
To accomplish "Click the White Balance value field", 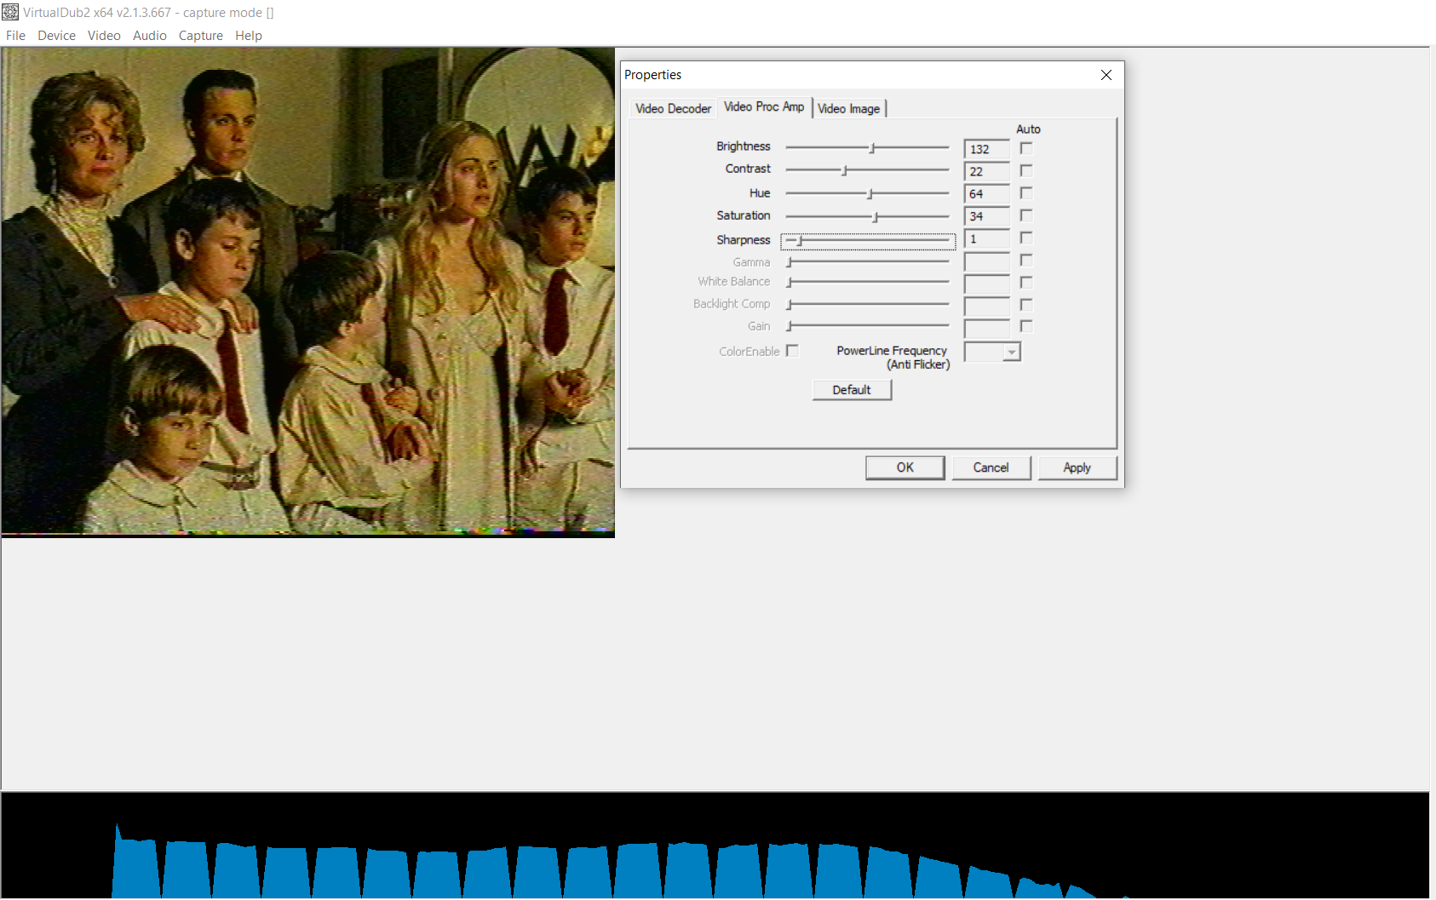I will (987, 284).
